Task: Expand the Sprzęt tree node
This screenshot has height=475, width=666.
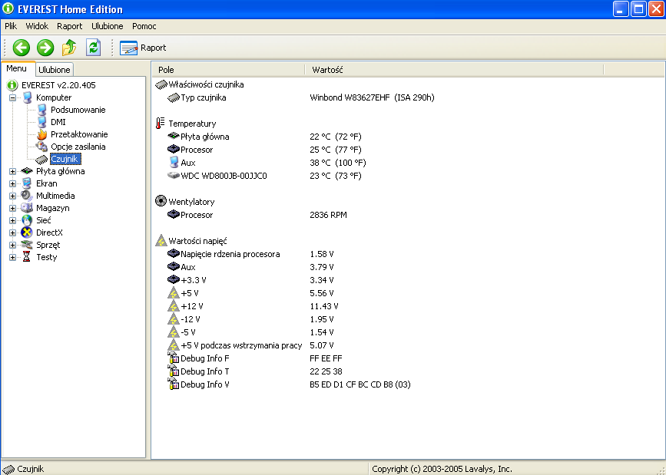Action: [x=13, y=246]
